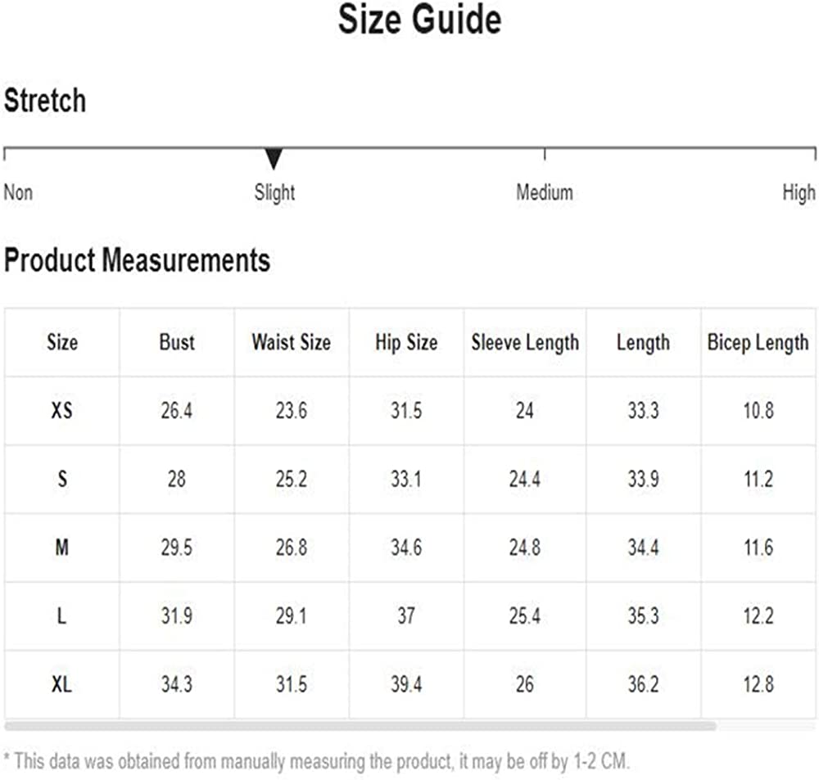Select the Medium stretch label
This screenshot has height=780, width=819.
click(x=545, y=192)
